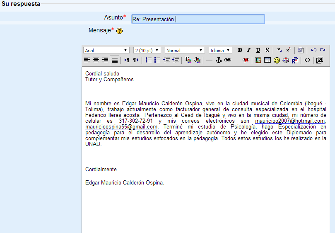Open the Idioma language dropdown
The height and width of the screenshot is (233, 335).
point(220,51)
